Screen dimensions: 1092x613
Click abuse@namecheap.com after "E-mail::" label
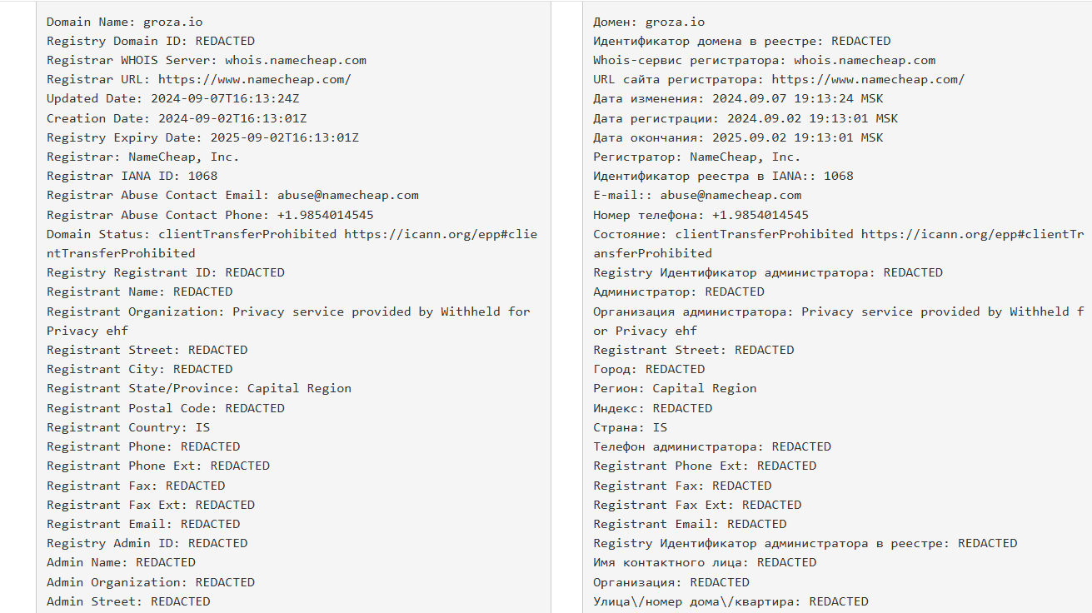click(x=731, y=195)
